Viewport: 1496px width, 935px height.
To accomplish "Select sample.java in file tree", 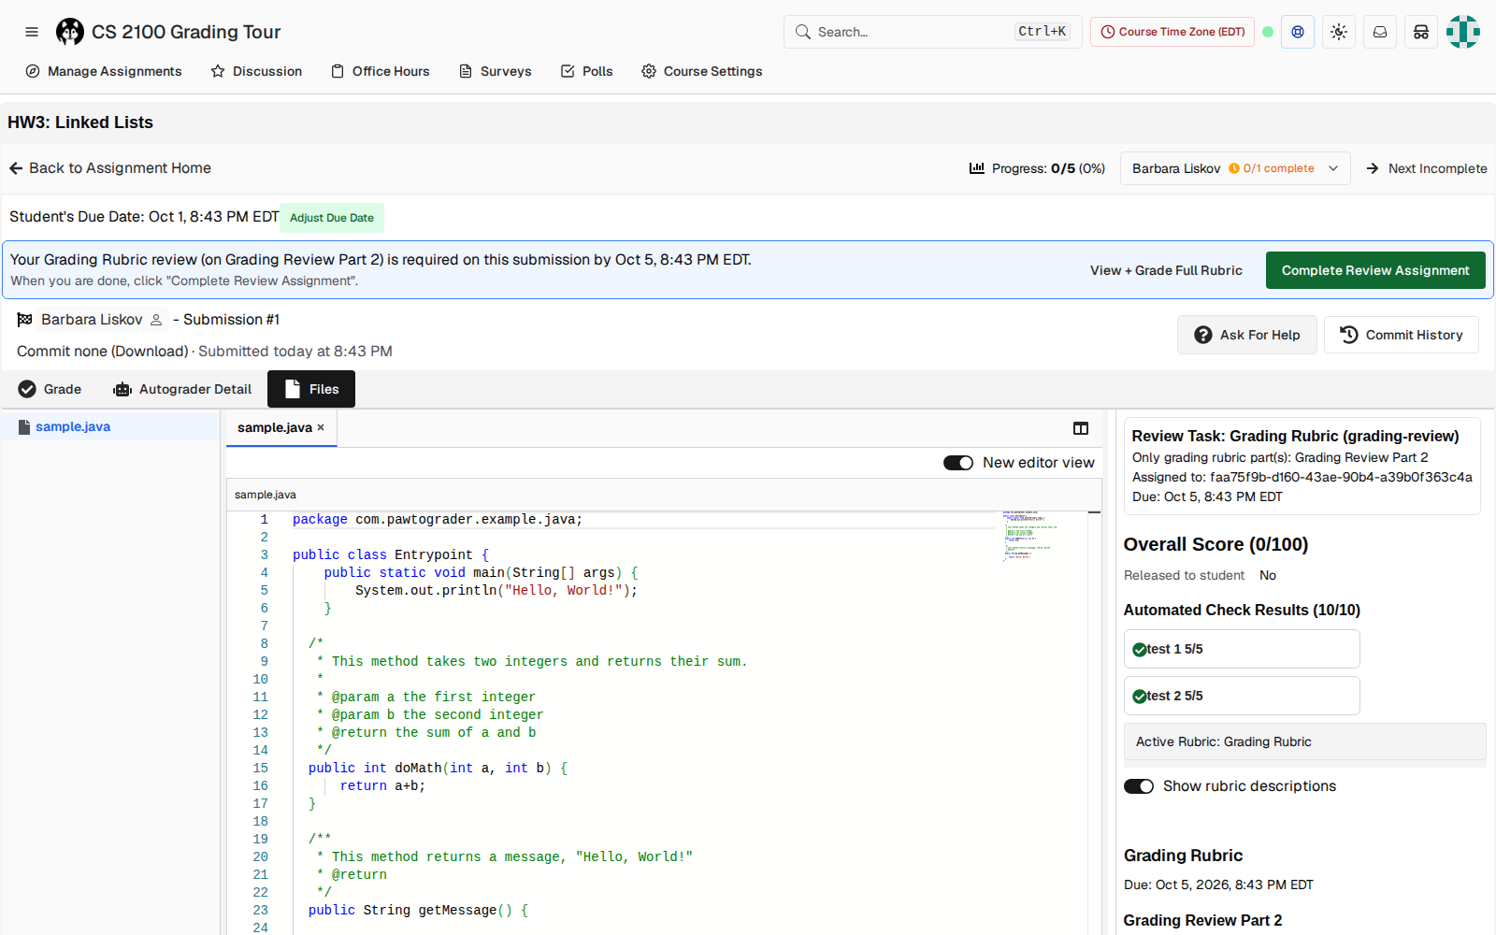I will (110, 426).
